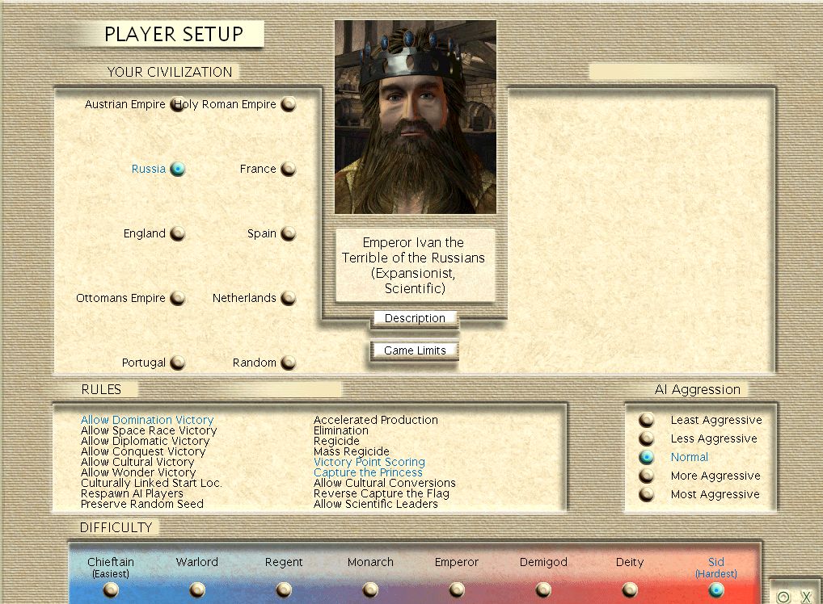Choose Emperor difficulty
823x604 pixels.
click(457, 590)
